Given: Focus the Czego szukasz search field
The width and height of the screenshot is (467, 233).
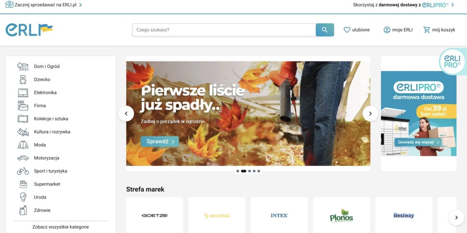Looking at the screenshot, I should [224, 30].
